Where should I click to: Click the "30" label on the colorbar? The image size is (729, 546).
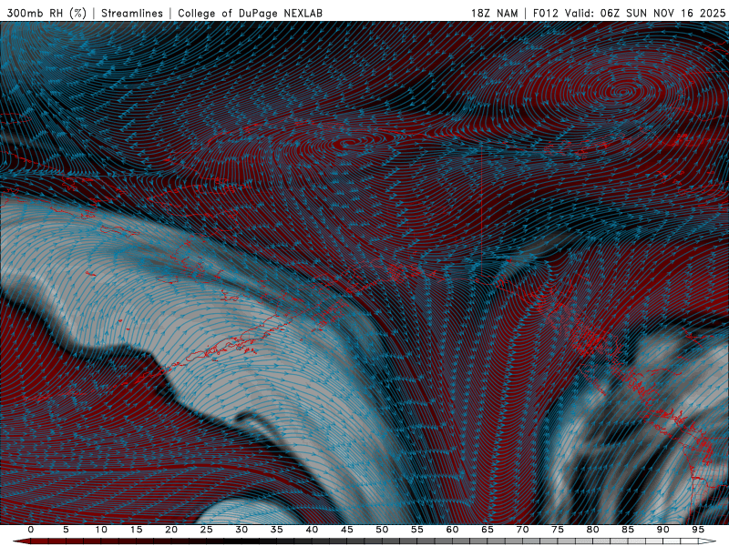pyautogui.click(x=241, y=530)
